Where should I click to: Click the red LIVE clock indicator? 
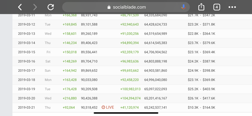click(108, 107)
